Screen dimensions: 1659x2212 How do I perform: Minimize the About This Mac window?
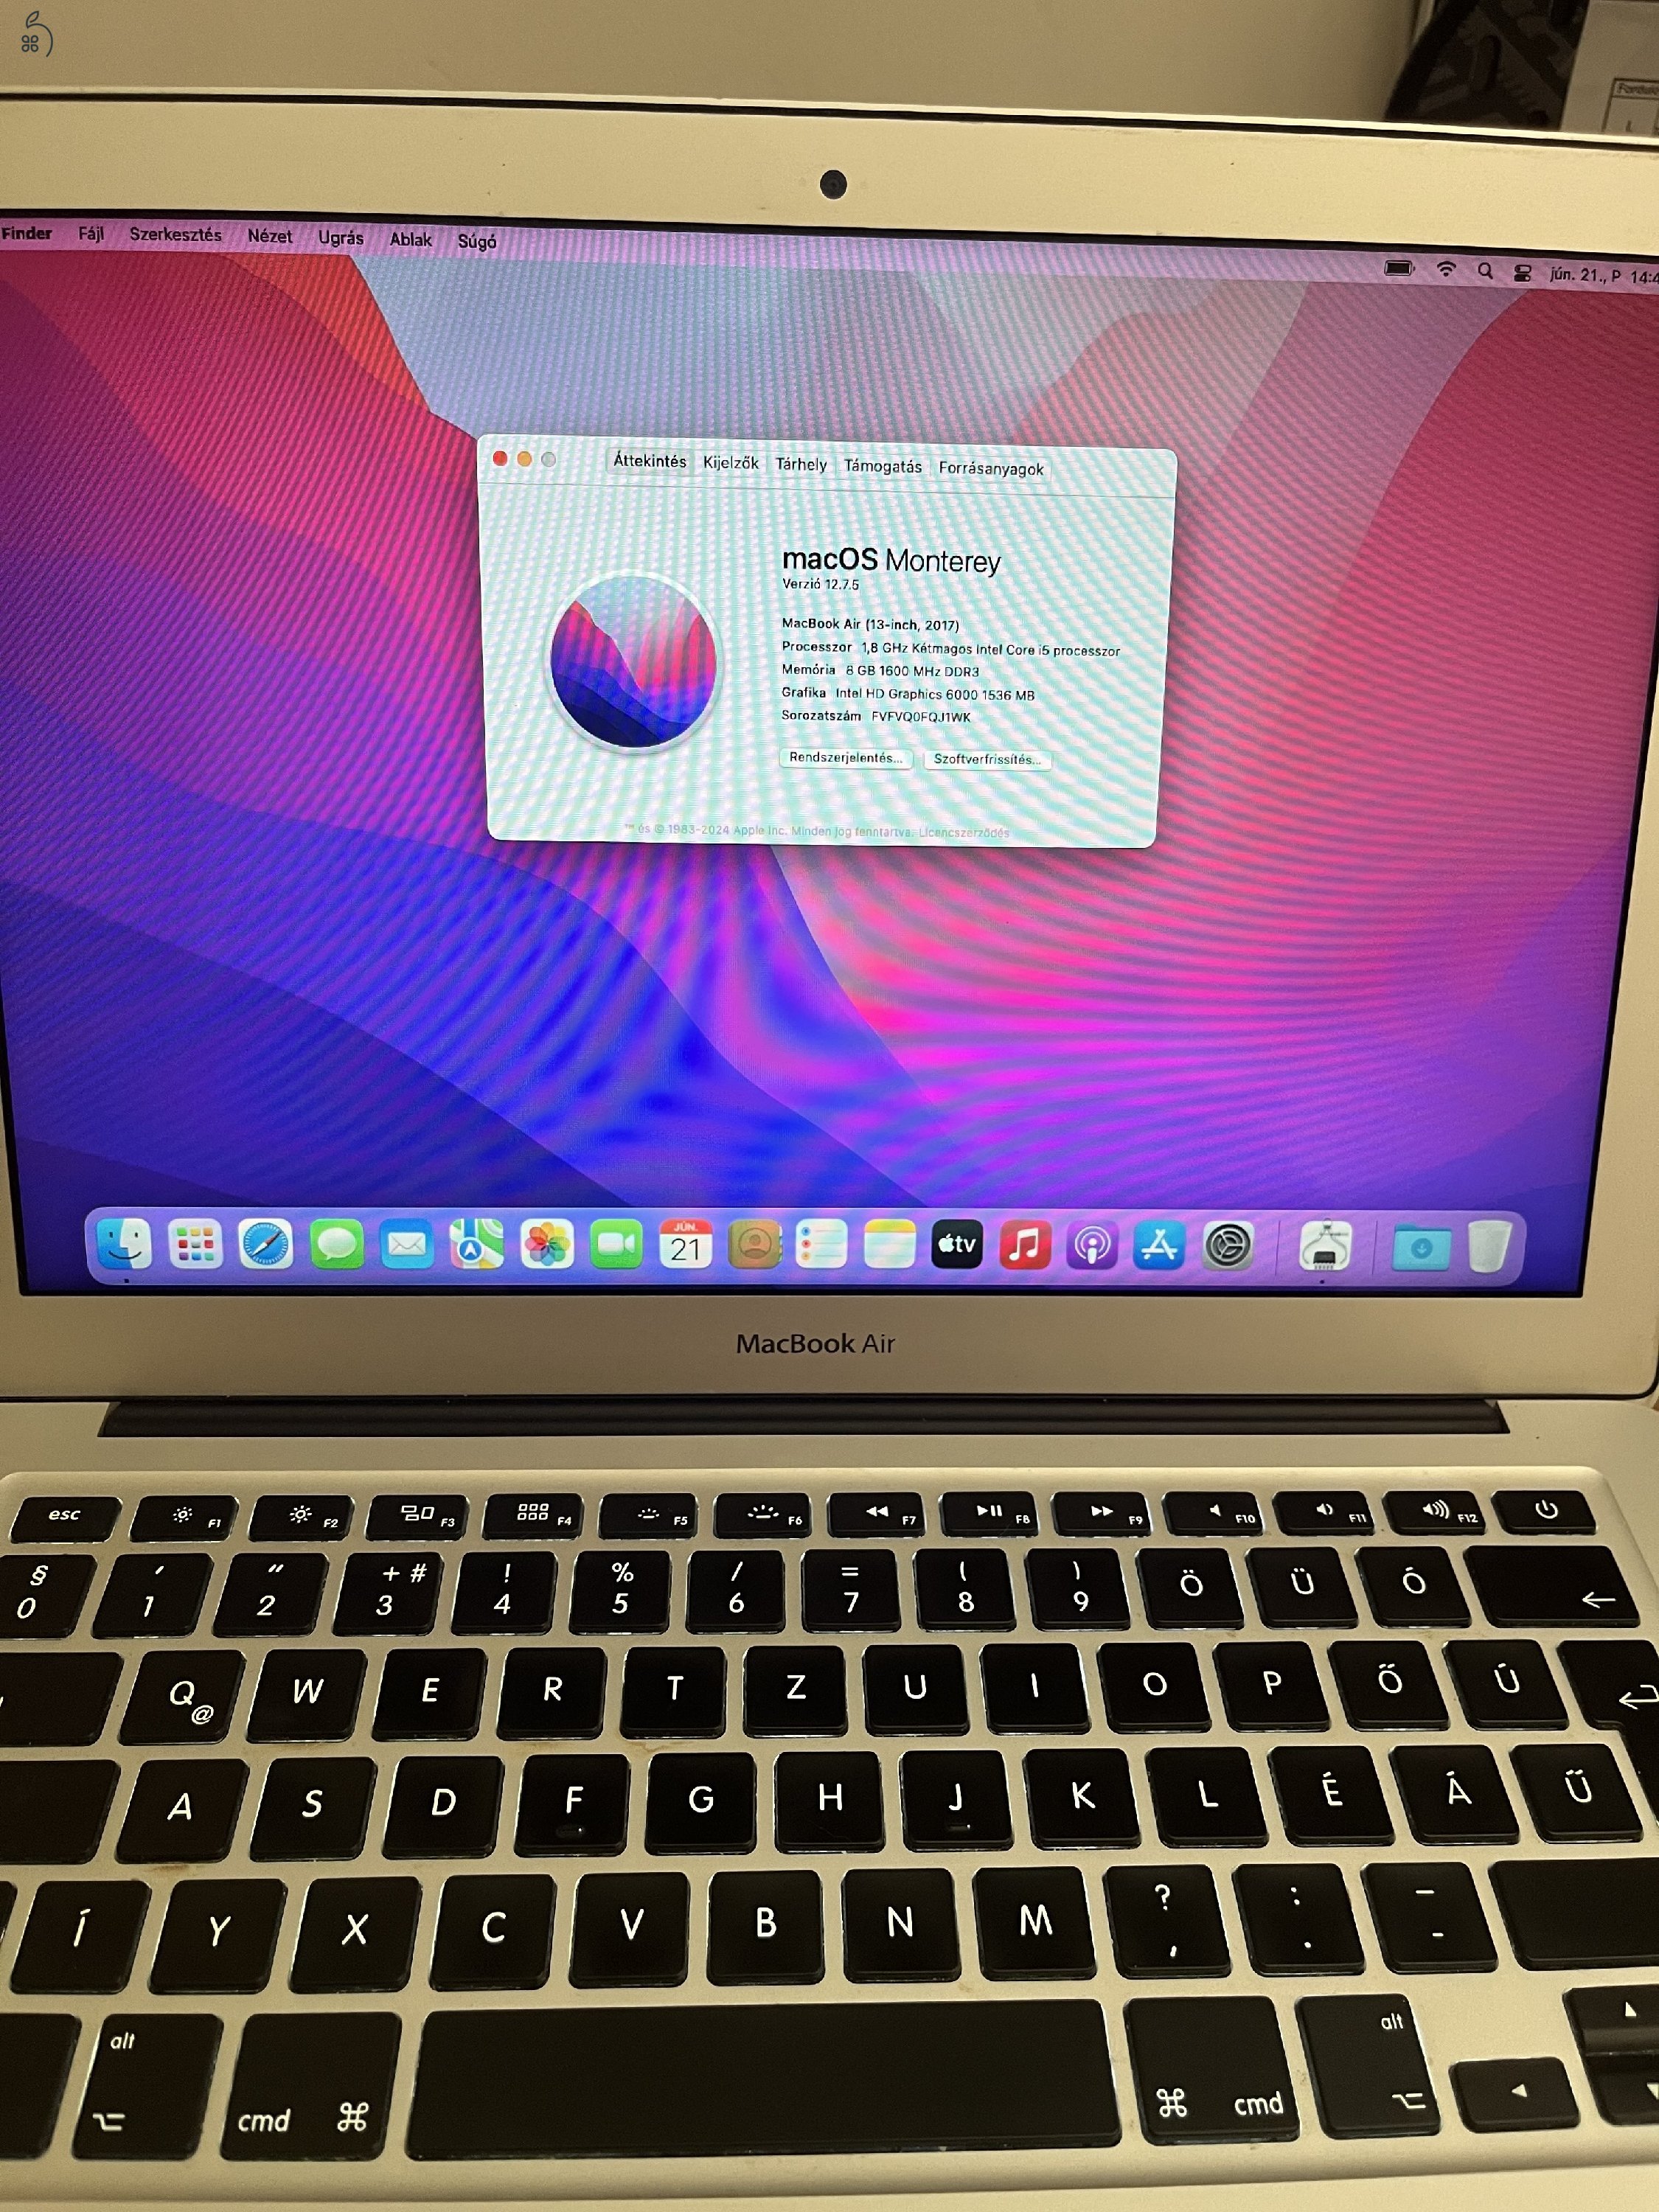click(x=524, y=459)
